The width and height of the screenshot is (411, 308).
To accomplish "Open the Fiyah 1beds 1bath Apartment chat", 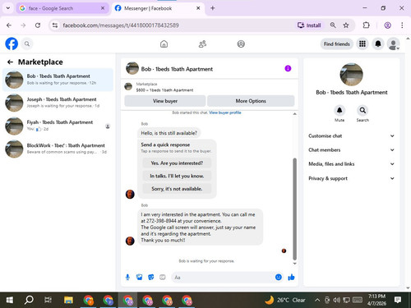I will pos(58,126).
